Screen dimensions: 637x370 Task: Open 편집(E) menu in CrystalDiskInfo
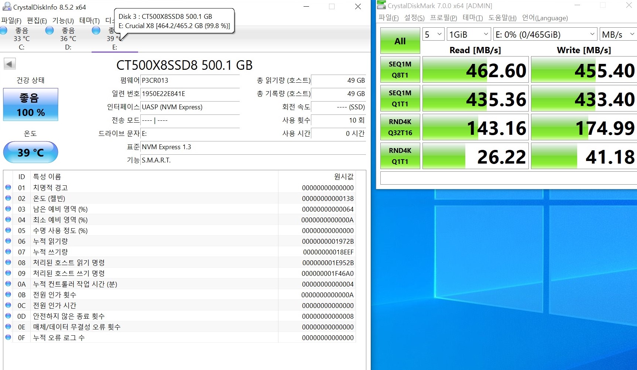coord(37,21)
